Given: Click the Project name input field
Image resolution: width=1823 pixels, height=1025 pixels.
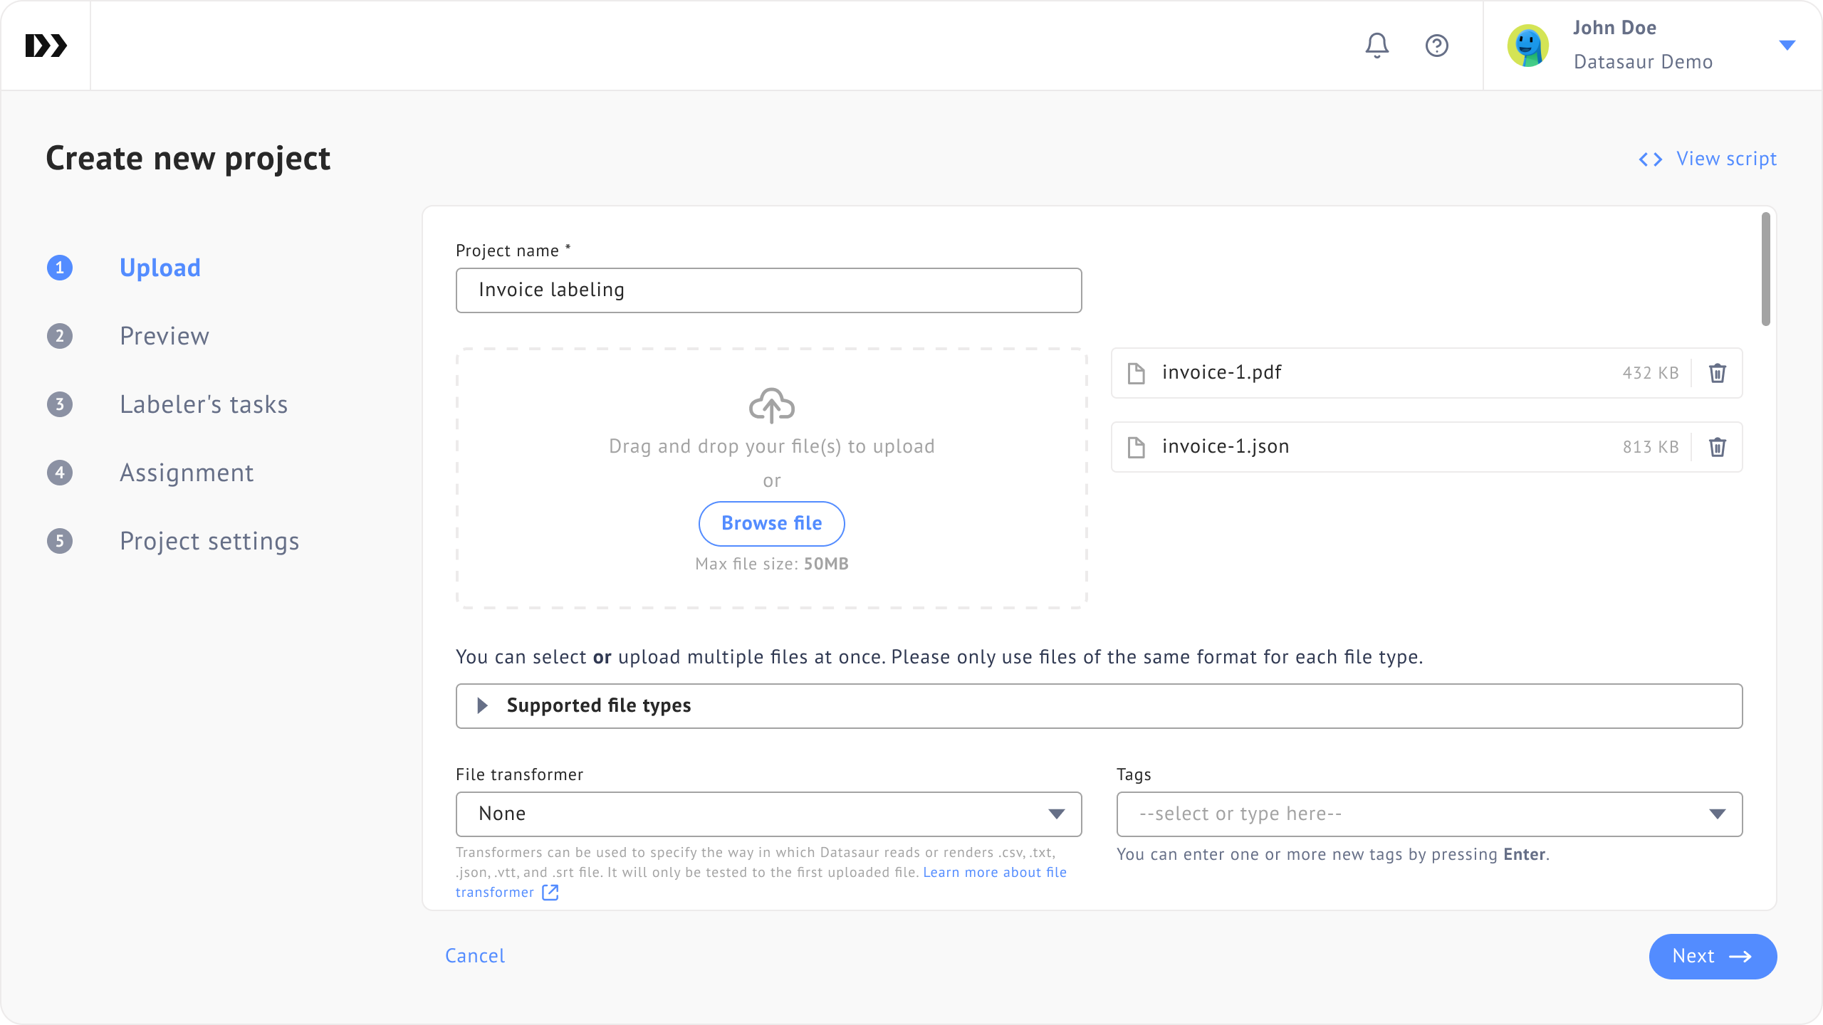Looking at the screenshot, I should click(x=768, y=290).
